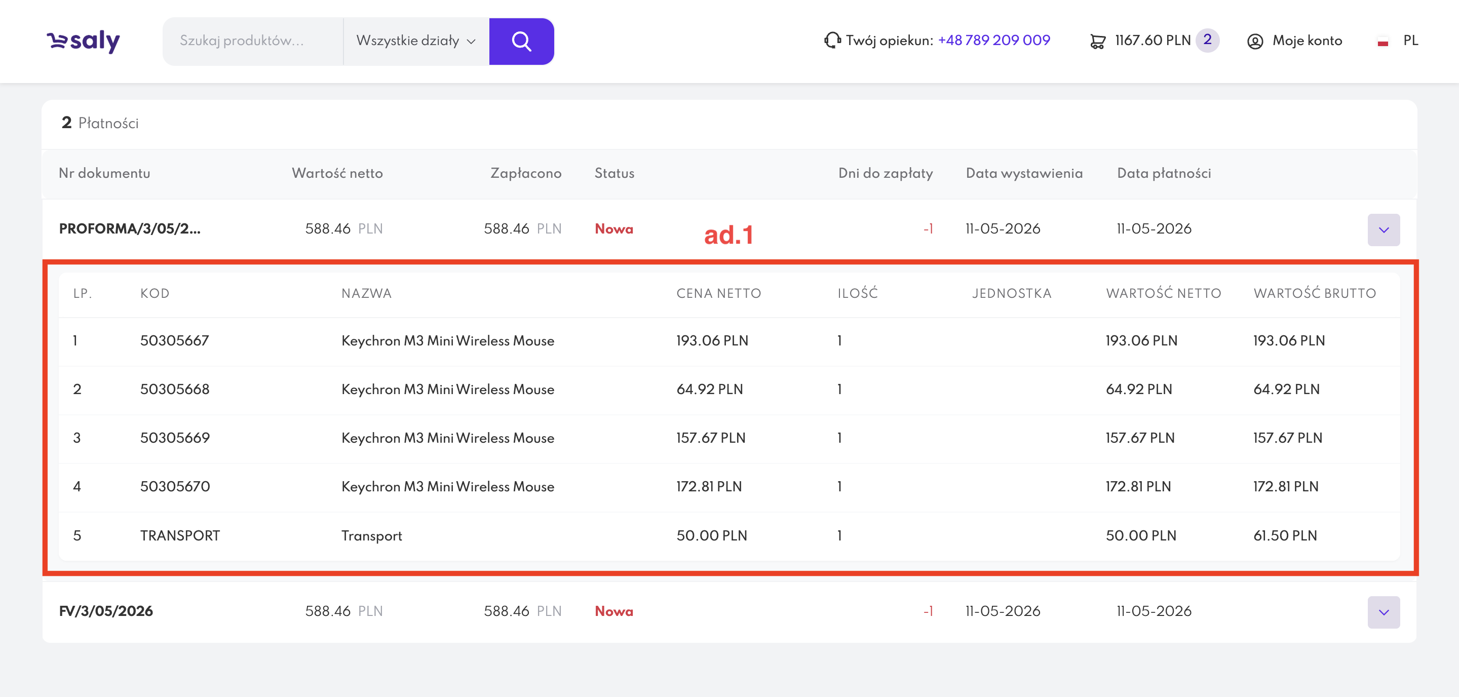Click the CENA NETTO column header
Image resolution: width=1459 pixels, height=697 pixels.
[x=719, y=293]
